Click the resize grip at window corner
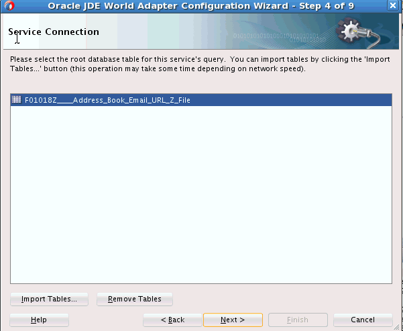 click(397, 327)
